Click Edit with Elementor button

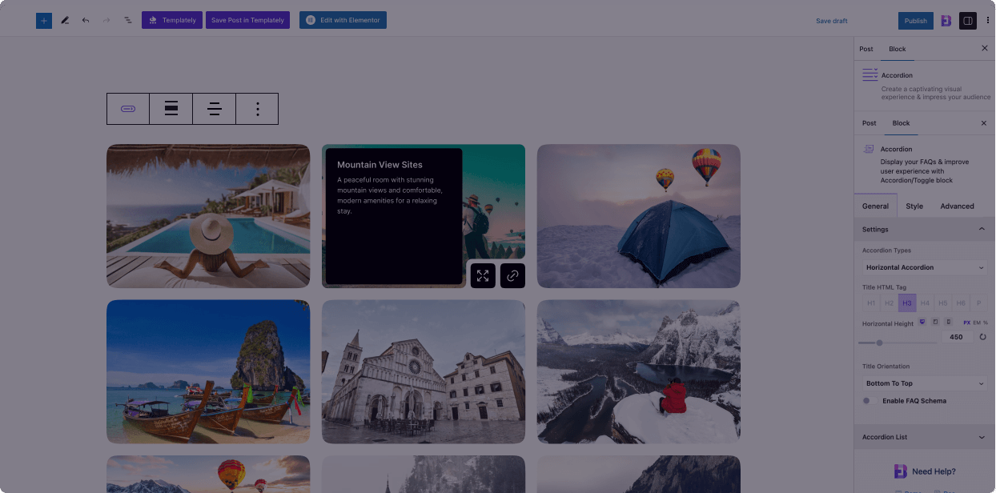coord(343,20)
